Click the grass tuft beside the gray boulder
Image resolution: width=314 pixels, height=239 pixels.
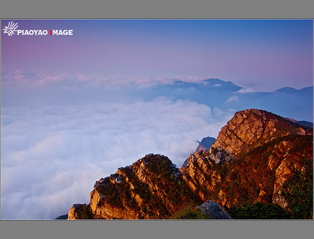[187, 213]
